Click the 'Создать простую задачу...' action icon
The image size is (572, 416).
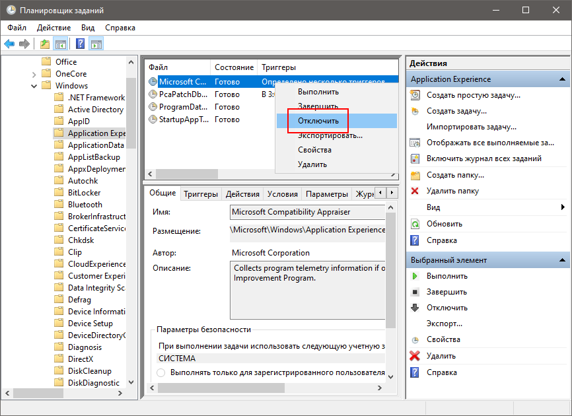tap(415, 95)
